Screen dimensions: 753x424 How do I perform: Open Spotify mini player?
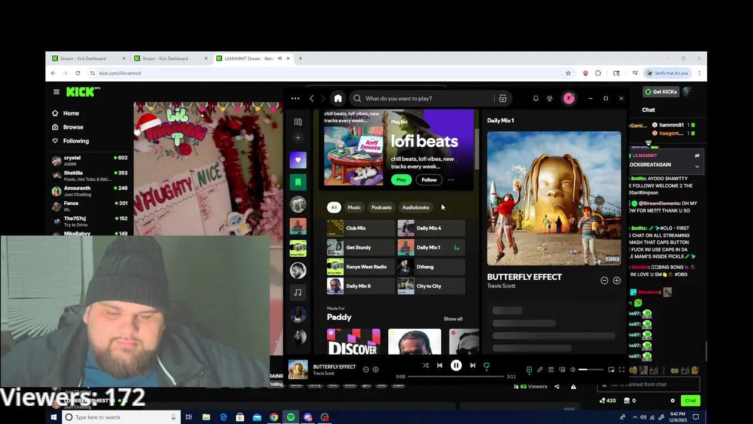pos(611,370)
